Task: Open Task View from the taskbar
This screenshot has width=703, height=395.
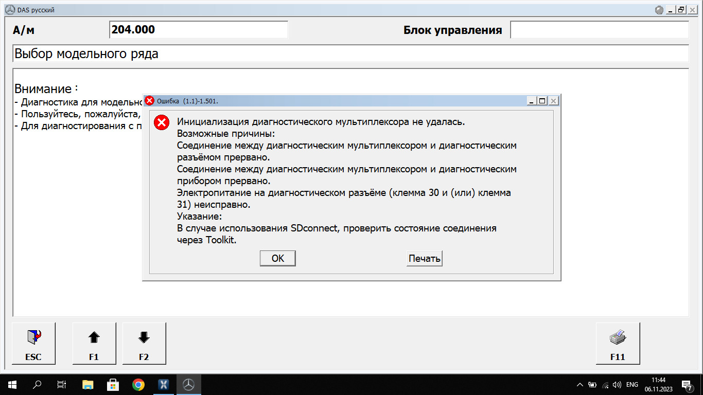Action: pos(62,384)
